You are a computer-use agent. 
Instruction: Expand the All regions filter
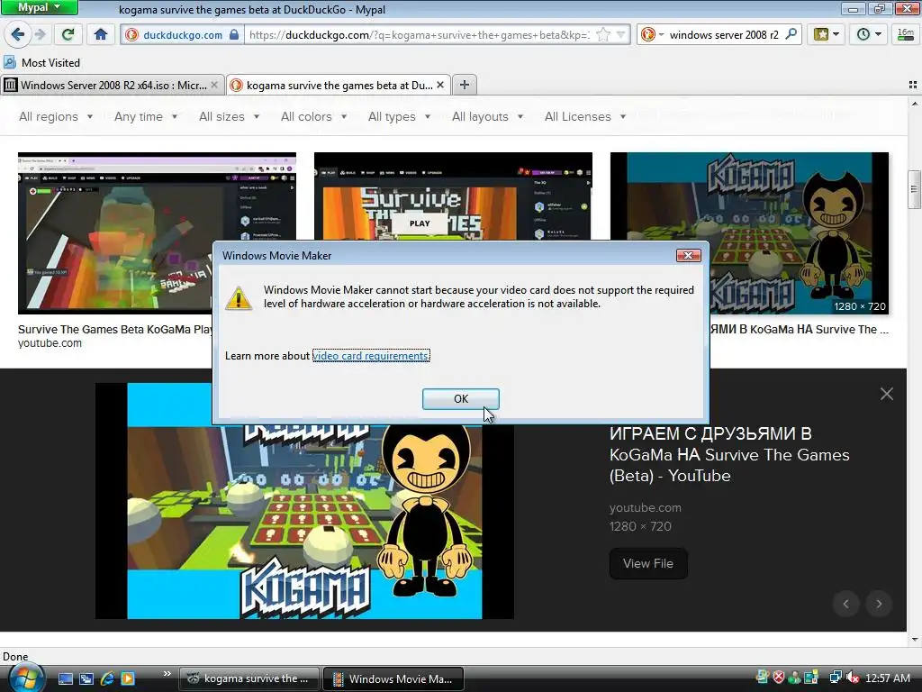coord(56,116)
